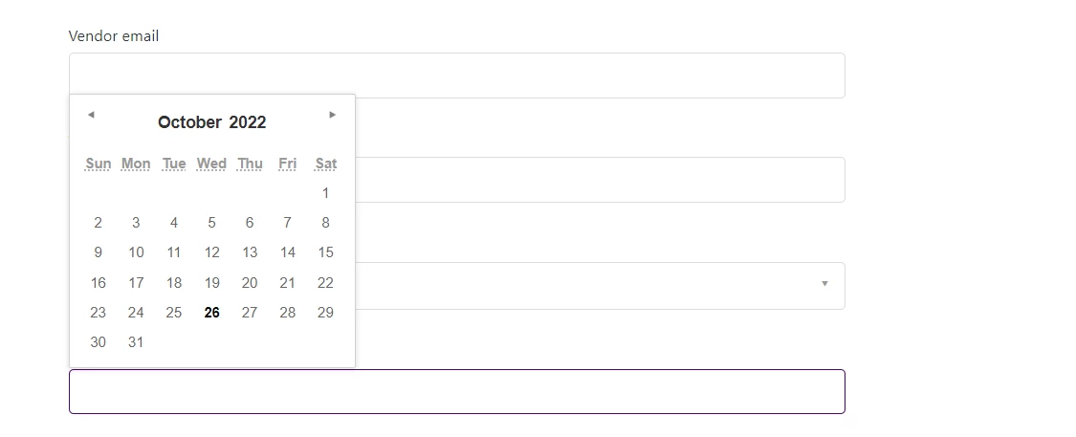Select October 20 date
Image resolution: width=1076 pixels, height=437 pixels.
[x=250, y=283]
